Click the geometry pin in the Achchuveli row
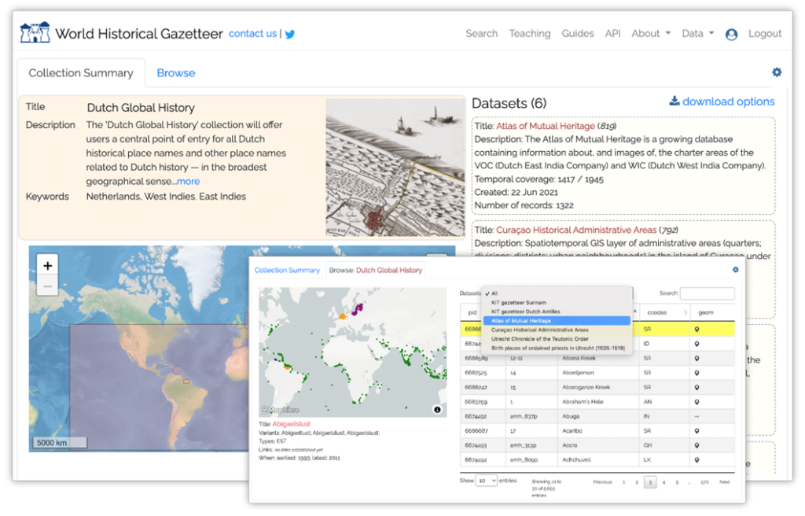 tap(697, 460)
